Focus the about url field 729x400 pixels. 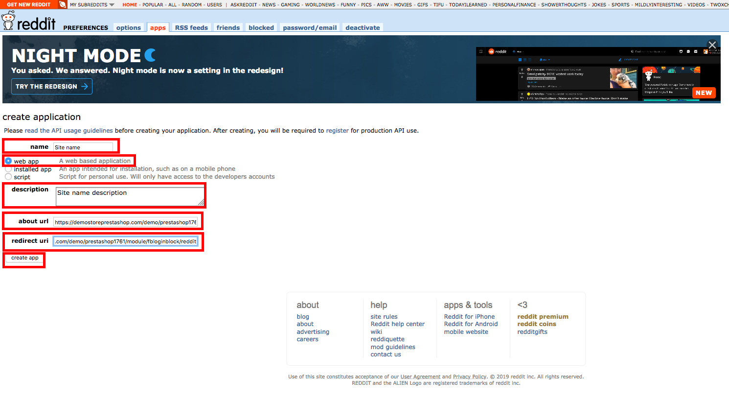(x=125, y=222)
